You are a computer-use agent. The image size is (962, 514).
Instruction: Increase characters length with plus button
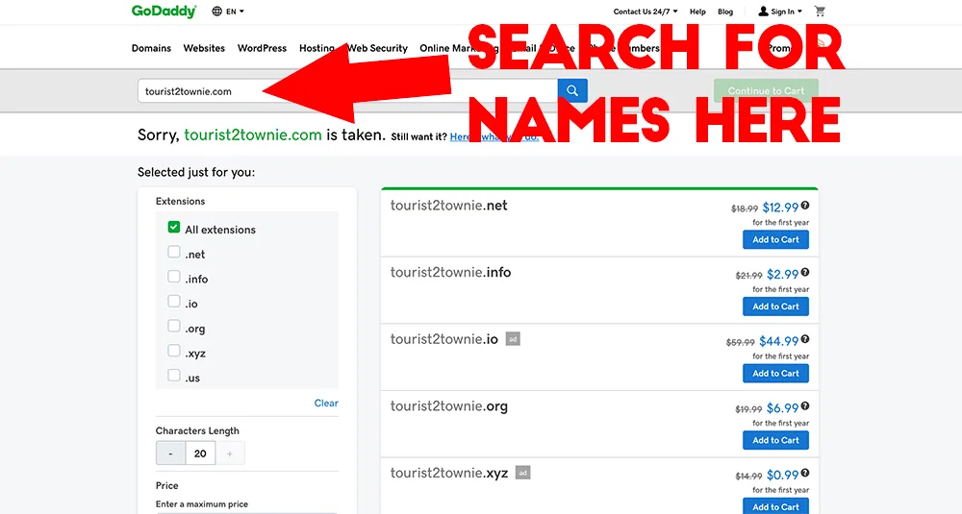[230, 453]
